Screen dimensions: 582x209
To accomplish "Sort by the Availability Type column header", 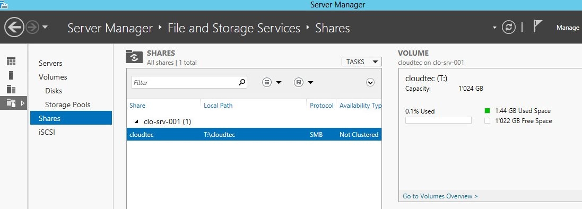I will (360, 106).
